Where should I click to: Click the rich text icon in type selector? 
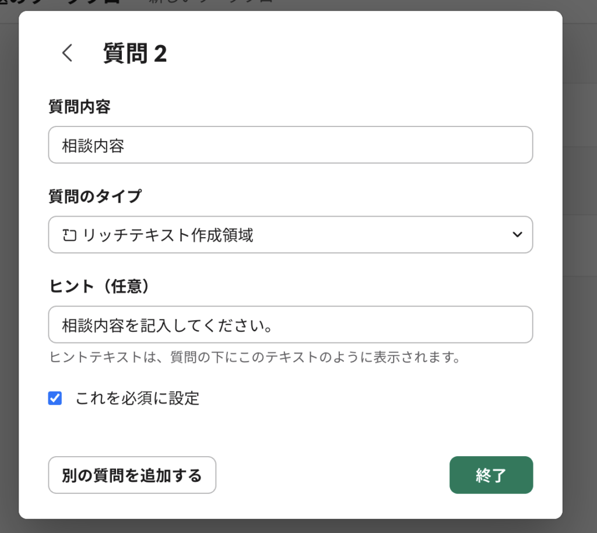pyautogui.click(x=69, y=235)
